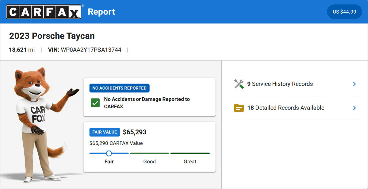The height and width of the screenshot is (189, 368).
Task: Click the VIN number WP0AA2Y17PSA13744
Action: click(x=91, y=50)
